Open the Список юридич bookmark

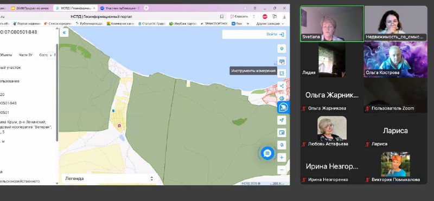tap(58, 24)
